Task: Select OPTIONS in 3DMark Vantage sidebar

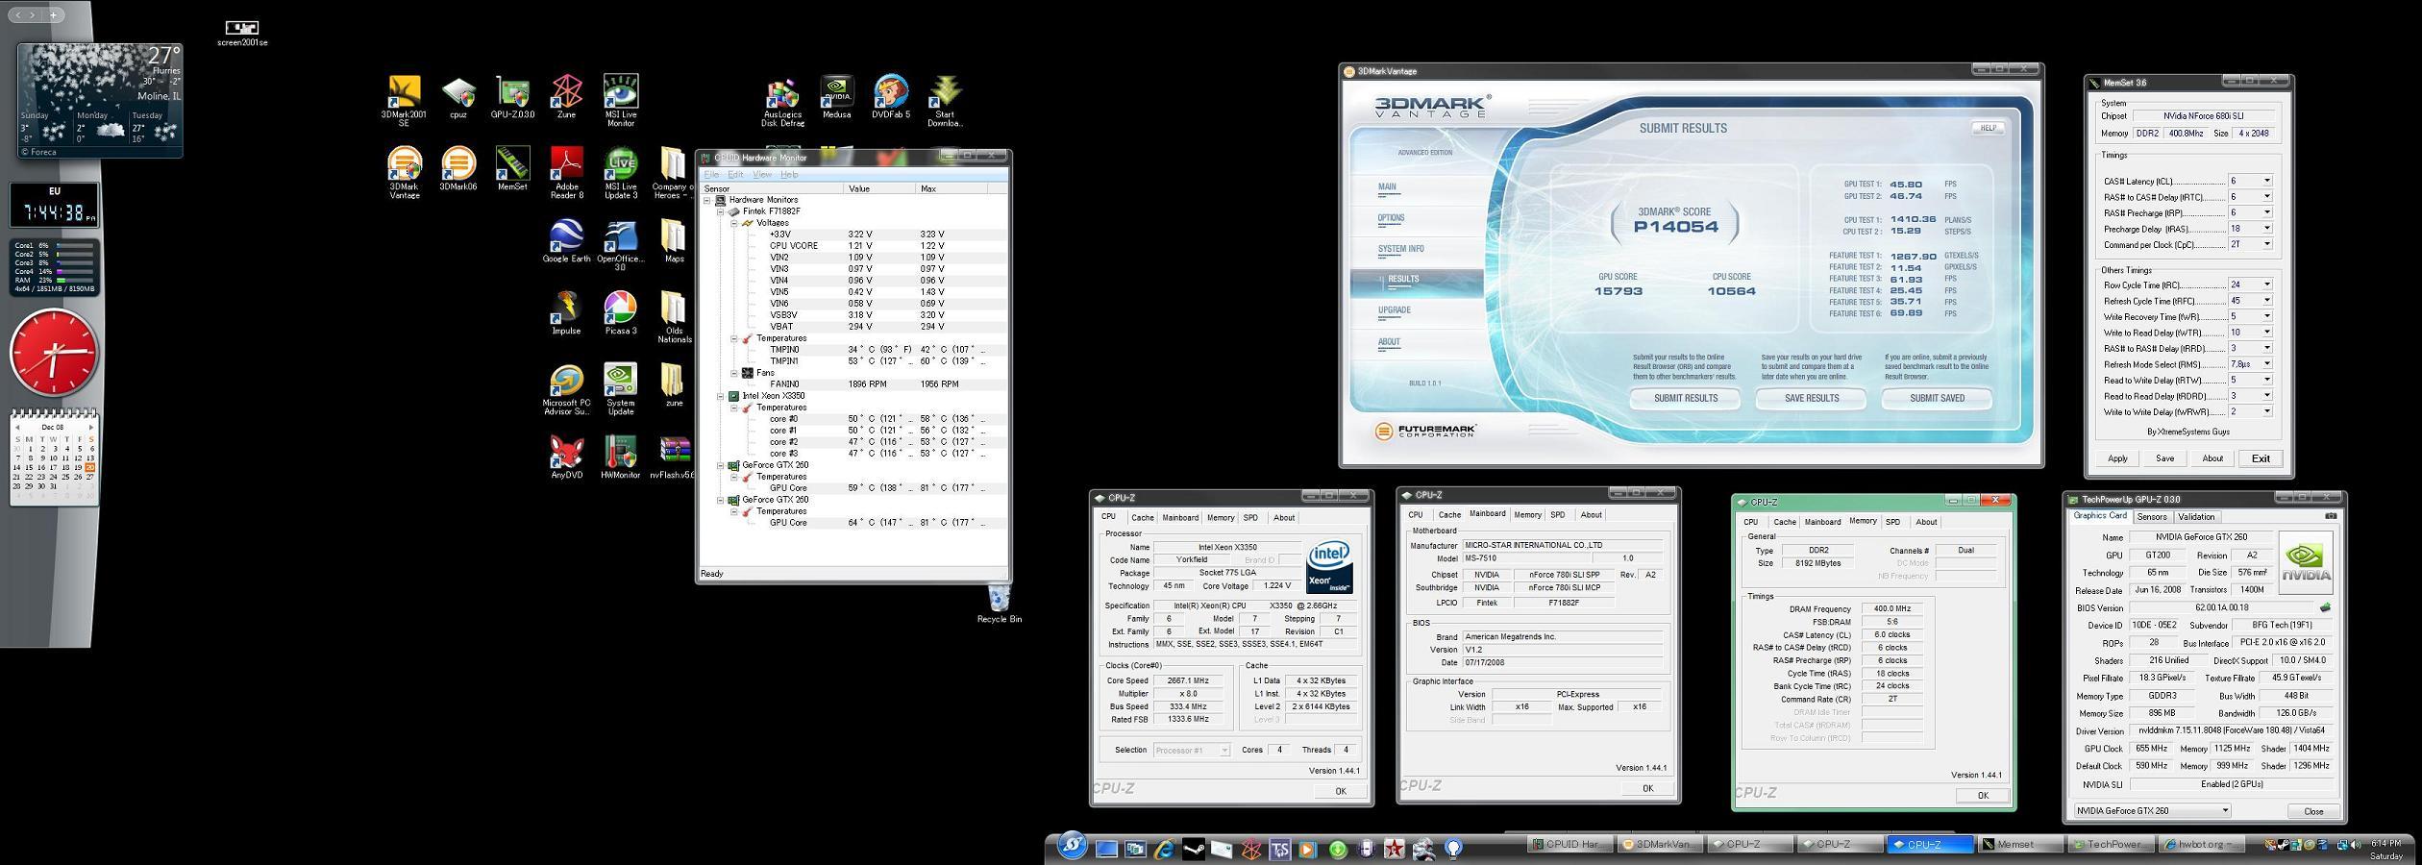Action: pos(1391,218)
